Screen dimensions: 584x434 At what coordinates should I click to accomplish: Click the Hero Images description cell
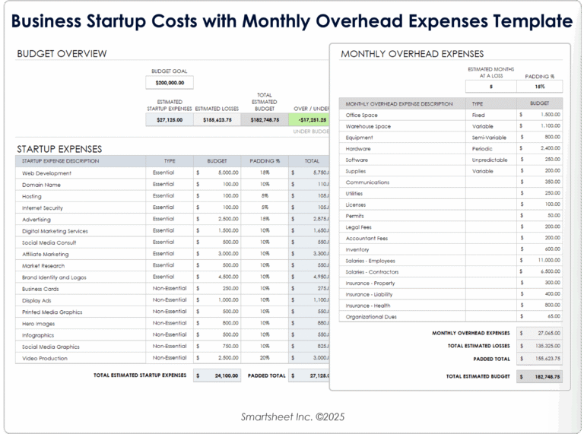click(80, 323)
